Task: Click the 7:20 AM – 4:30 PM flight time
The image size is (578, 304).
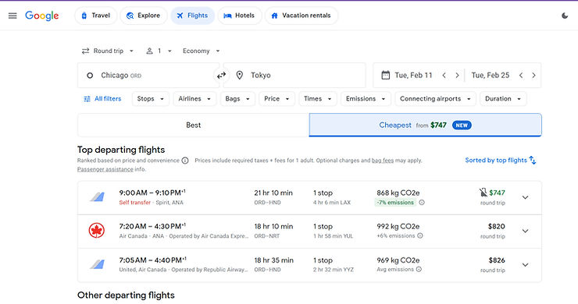Action: pos(152,226)
